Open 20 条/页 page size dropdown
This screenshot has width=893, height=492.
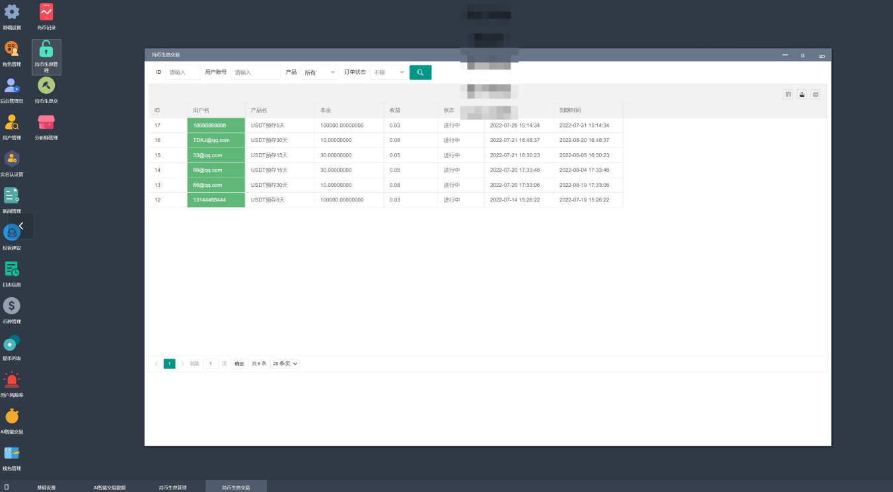point(285,364)
